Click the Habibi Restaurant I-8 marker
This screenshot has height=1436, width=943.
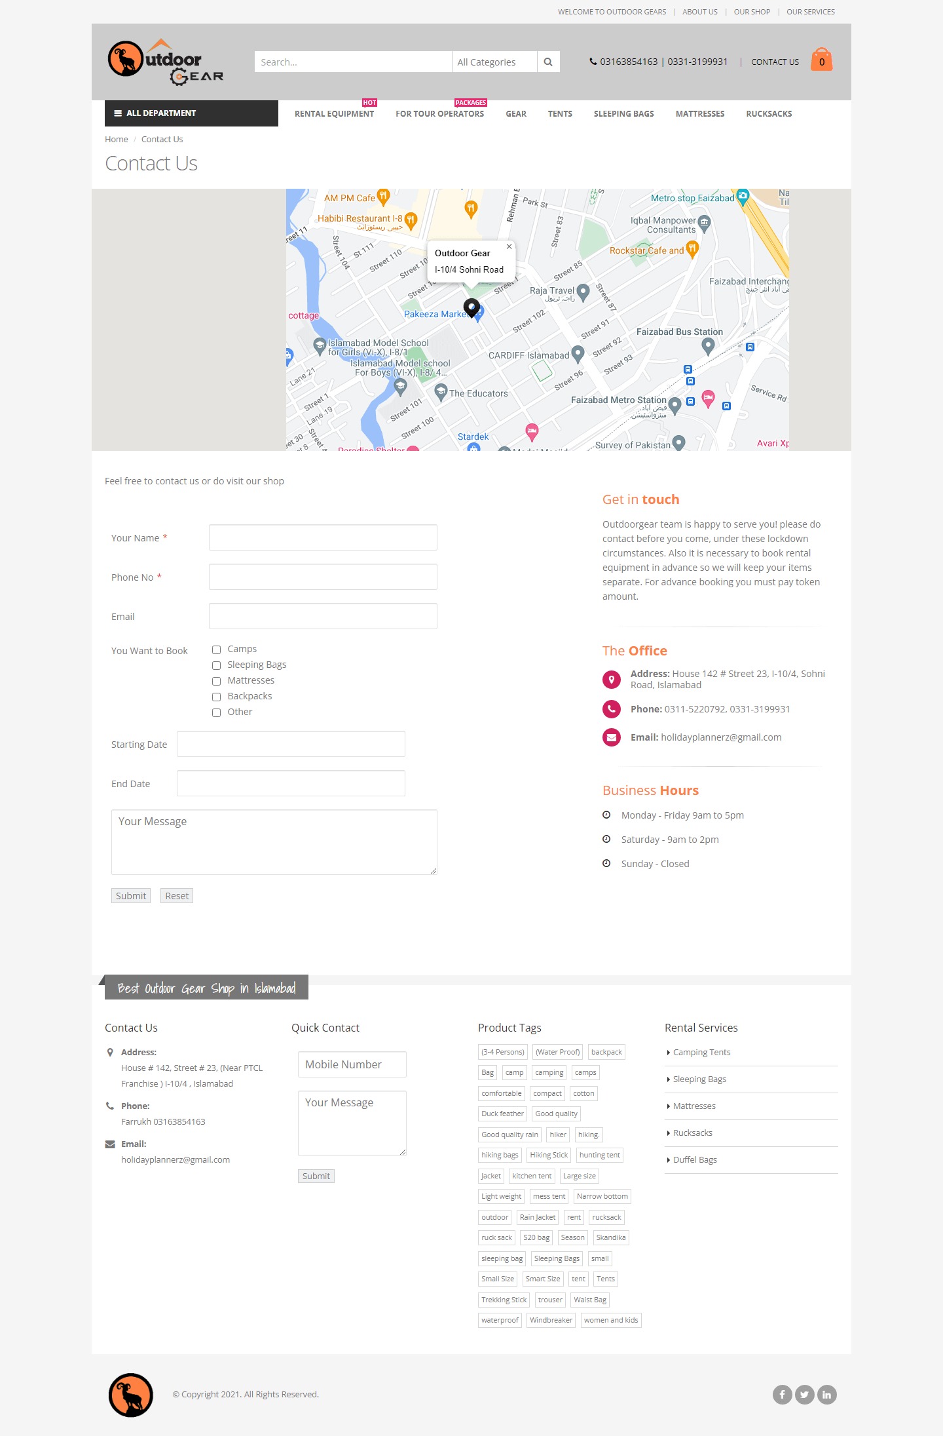(x=411, y=220)
